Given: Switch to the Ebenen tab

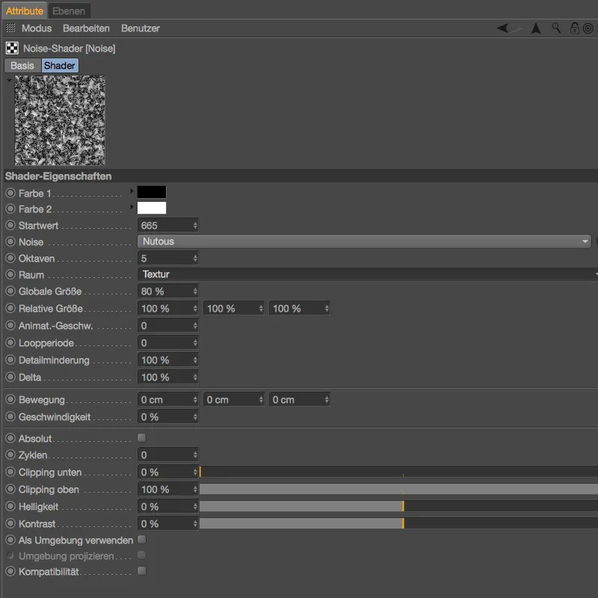Looking at the screenshot, I should (69, 11).
